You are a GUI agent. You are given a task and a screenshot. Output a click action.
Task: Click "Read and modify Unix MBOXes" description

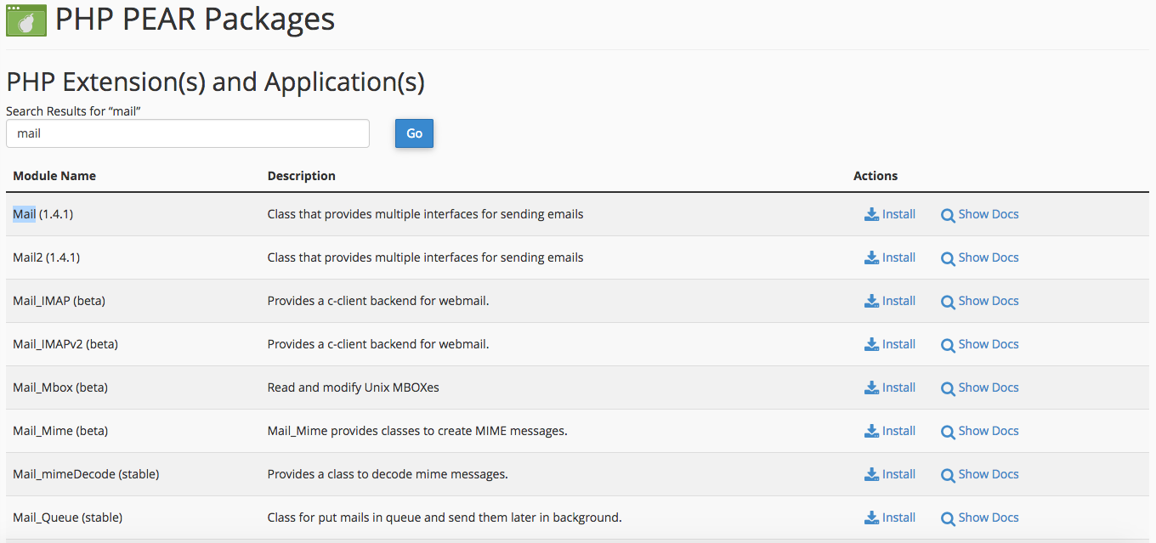click(x=354, y=387)
